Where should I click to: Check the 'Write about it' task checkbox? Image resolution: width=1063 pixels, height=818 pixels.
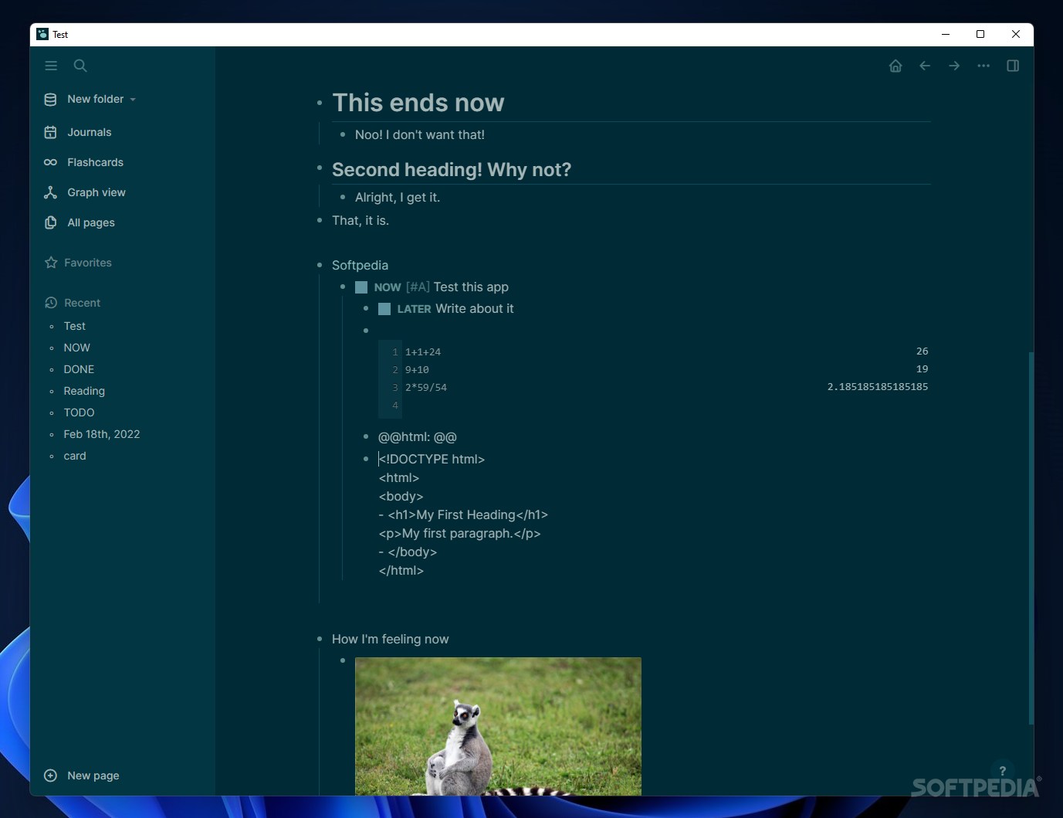pos(384,309)
